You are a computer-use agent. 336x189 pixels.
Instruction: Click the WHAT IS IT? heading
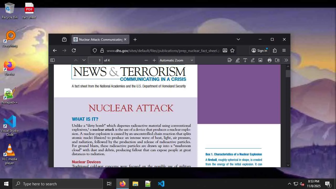tap(85, 119)
